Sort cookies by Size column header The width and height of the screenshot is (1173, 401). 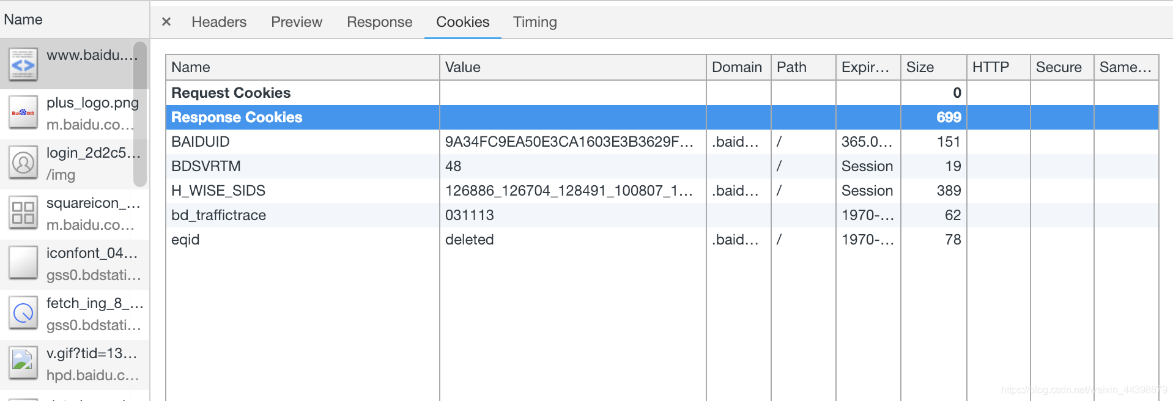point(934,67)
